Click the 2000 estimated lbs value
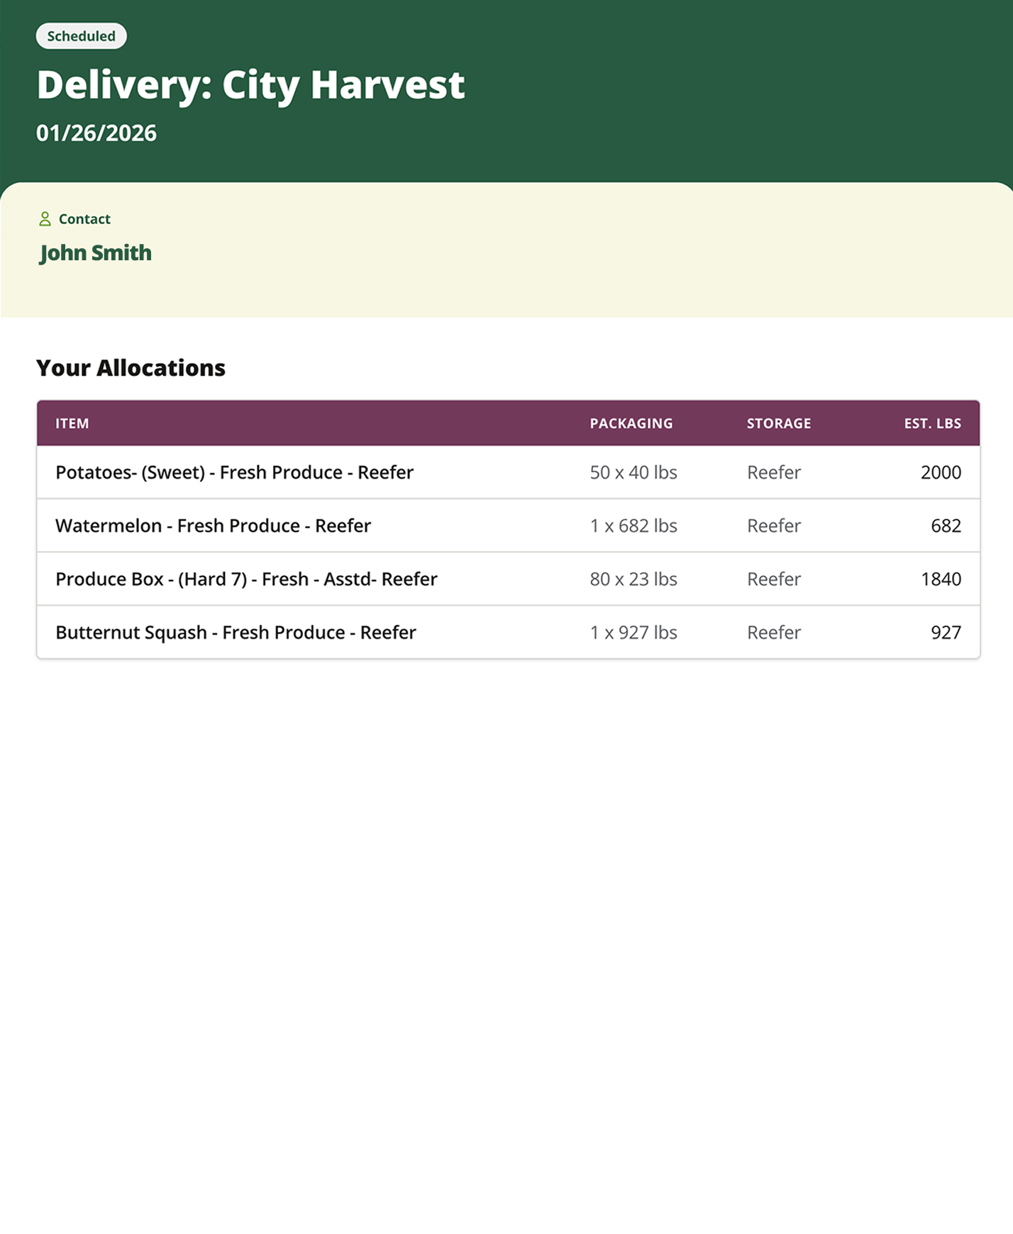 940,472
